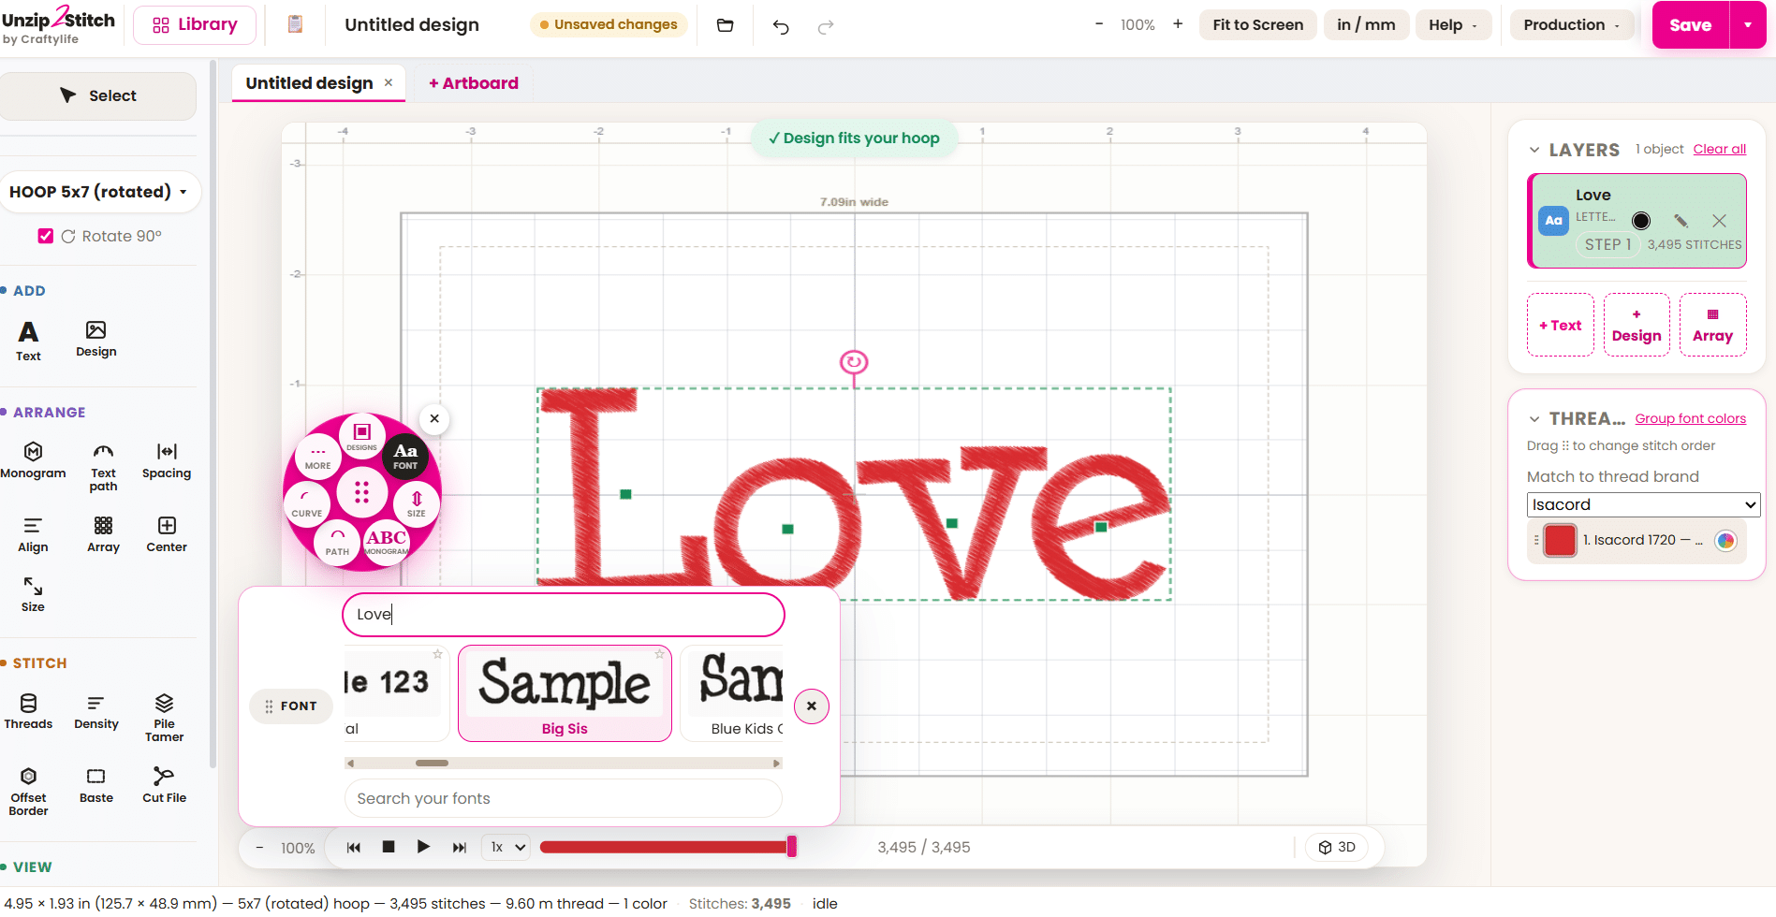1776x917 pixels.
Task: Click Group font colors link
Action: point(1691,418)
